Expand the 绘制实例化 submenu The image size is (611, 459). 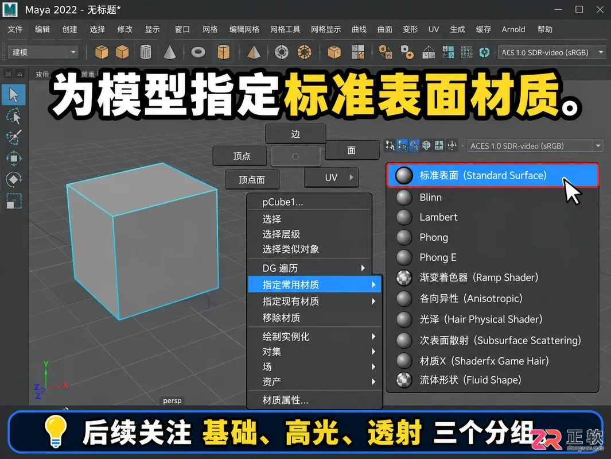[314, 337]
